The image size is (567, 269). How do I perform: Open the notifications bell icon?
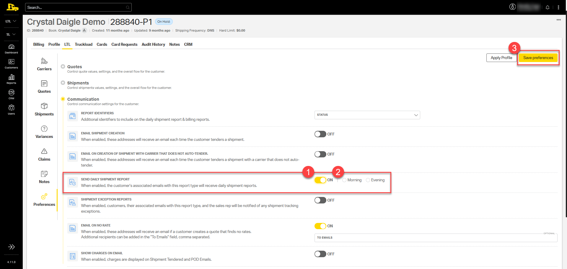548,7
